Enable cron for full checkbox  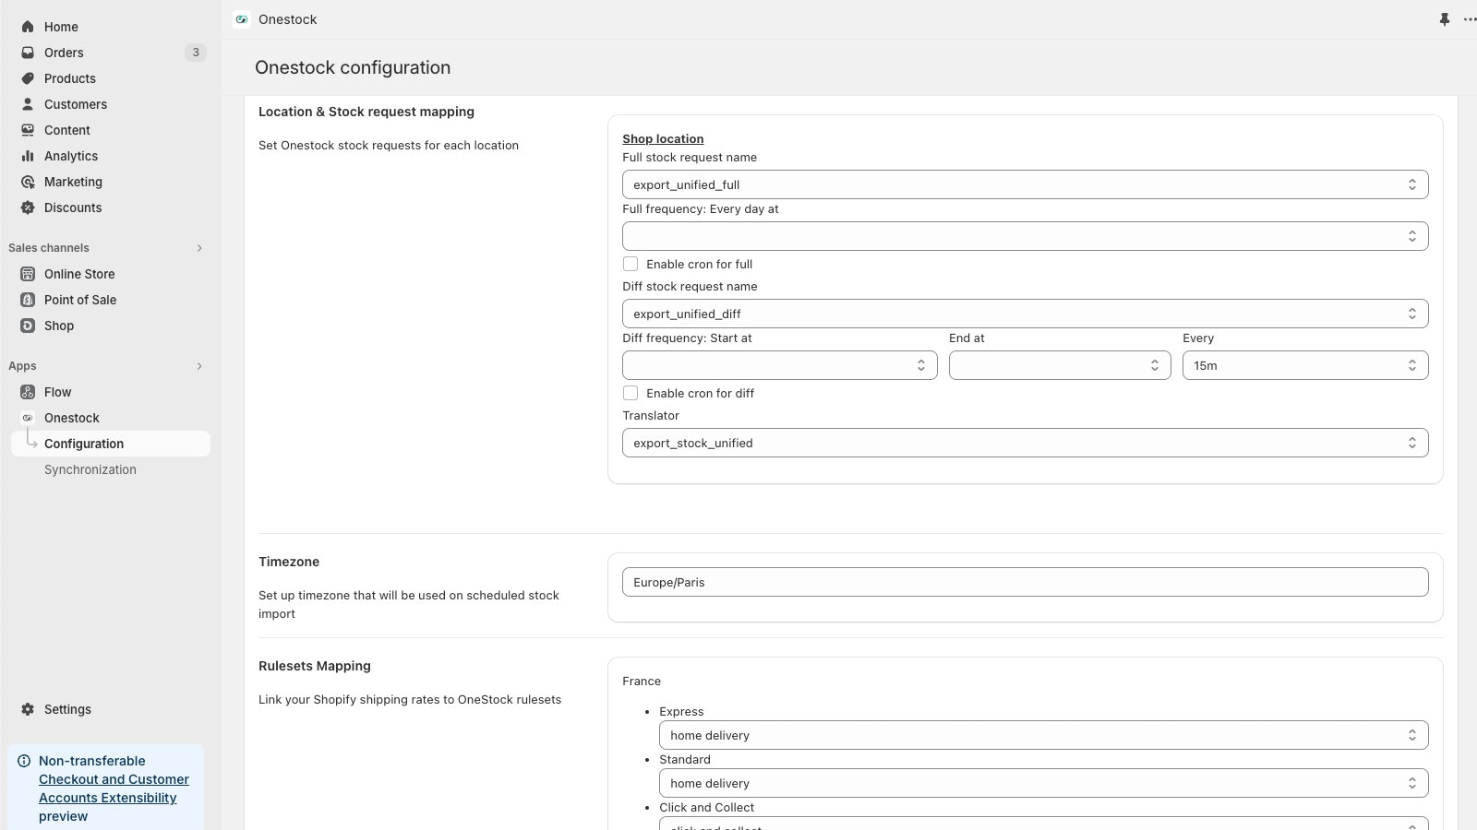[x=630, y=264]
